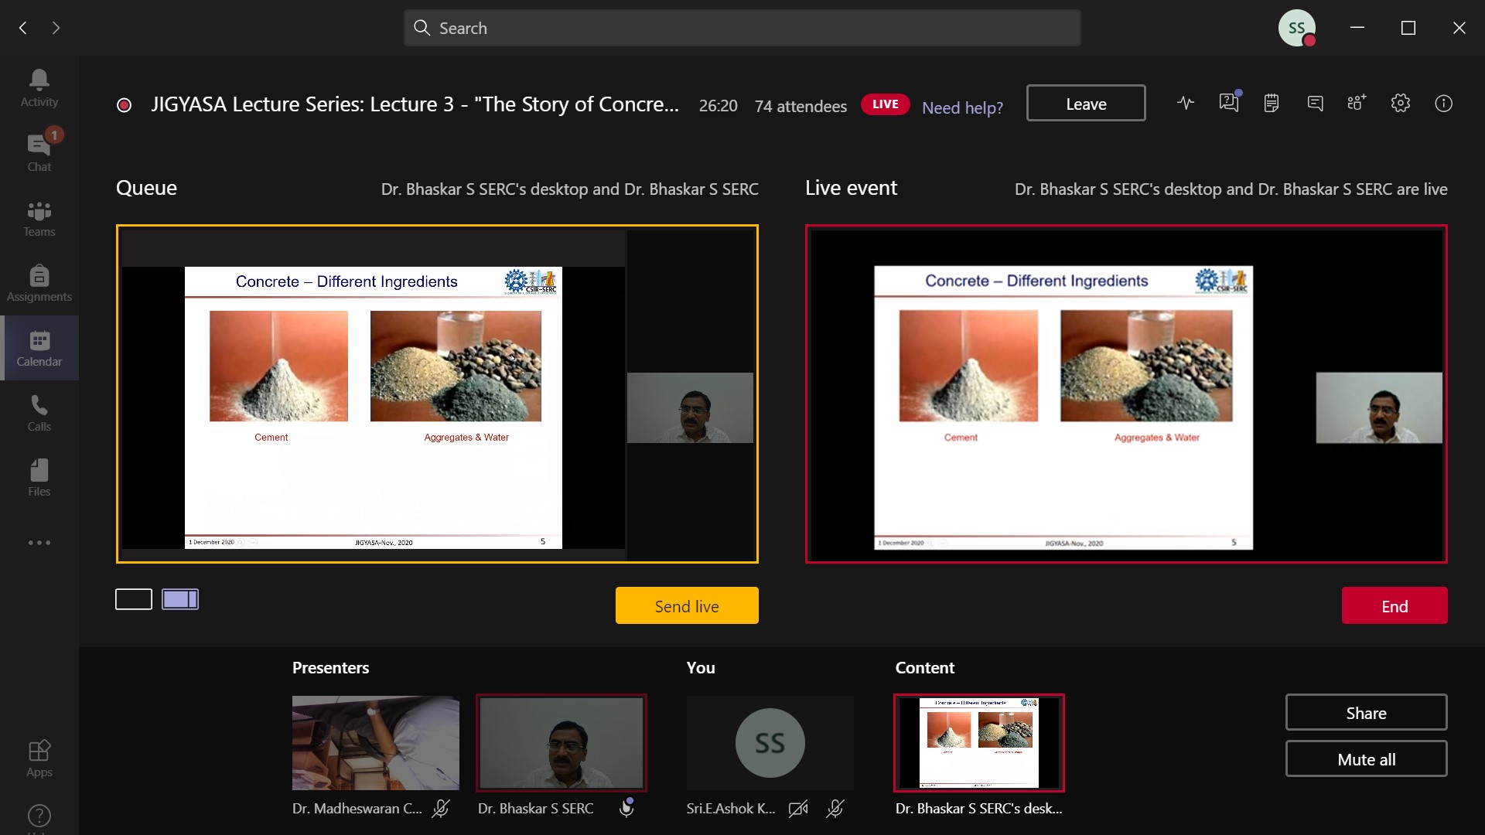1485x835 pixels.
Task: Open Assignments in sidebar
Action: [39, 282]
